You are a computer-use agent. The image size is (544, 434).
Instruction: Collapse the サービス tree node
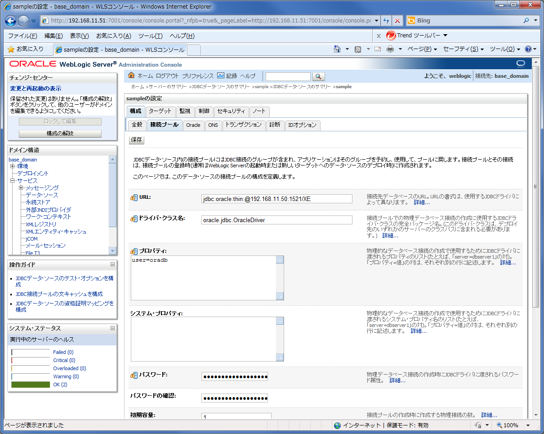pos(13,181)
